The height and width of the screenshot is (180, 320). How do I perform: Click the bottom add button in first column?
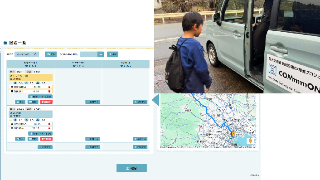pos(45,147)
